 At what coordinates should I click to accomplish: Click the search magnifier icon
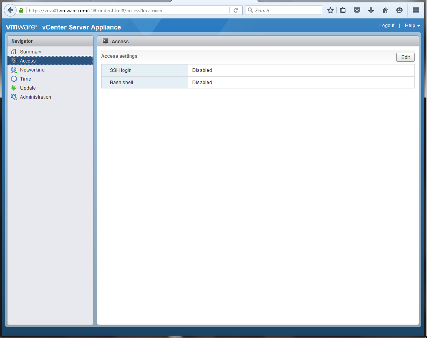[250, 10]
